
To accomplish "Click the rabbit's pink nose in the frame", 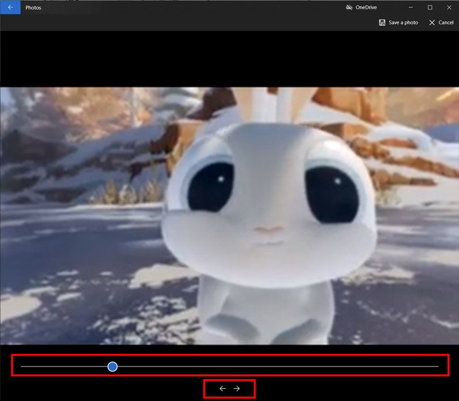I will [x=268, y=231].
